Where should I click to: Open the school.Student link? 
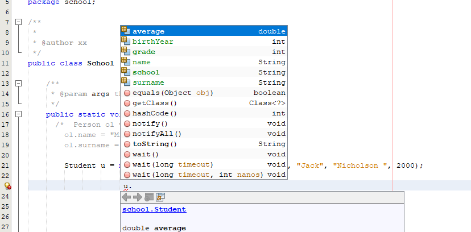[154, 209]
